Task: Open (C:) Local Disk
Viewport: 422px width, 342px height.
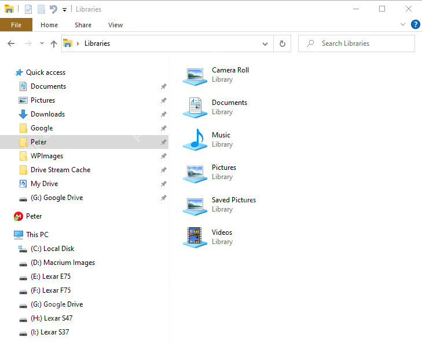Action: tap(53, 249)
